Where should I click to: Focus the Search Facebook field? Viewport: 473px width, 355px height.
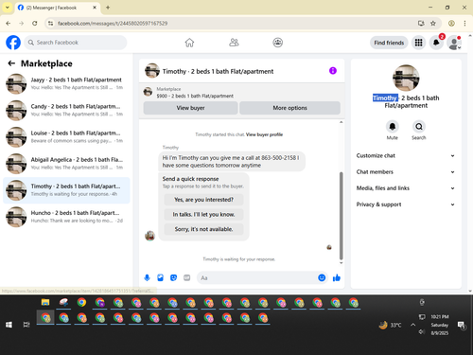pyautogui.click(x=76, y=43)
